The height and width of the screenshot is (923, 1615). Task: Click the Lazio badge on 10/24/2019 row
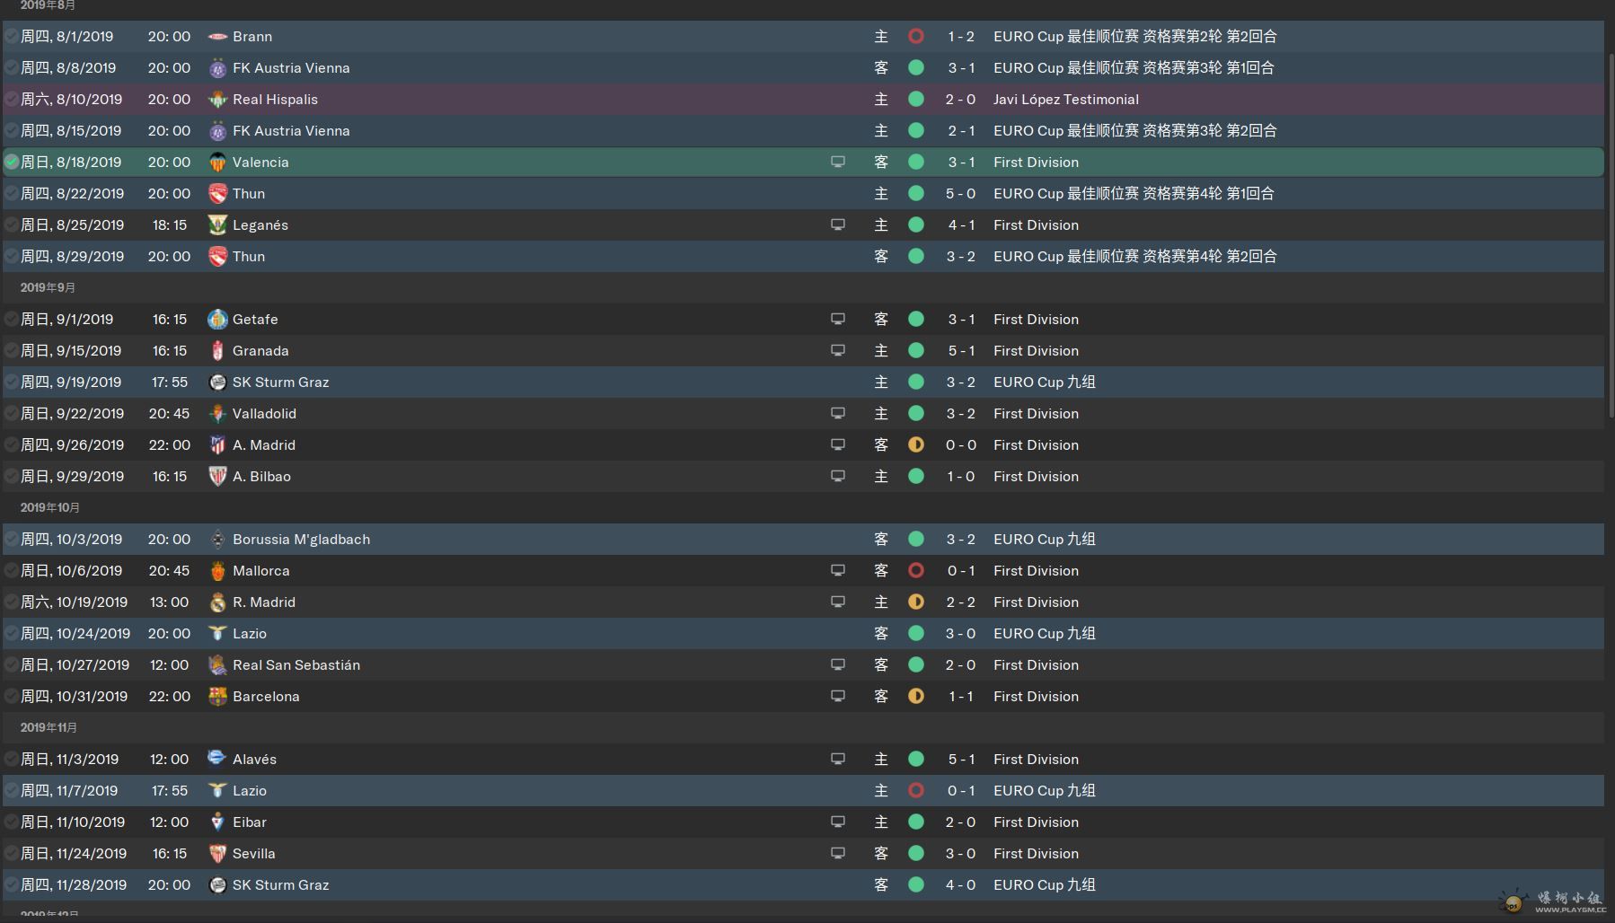(217, 634)
